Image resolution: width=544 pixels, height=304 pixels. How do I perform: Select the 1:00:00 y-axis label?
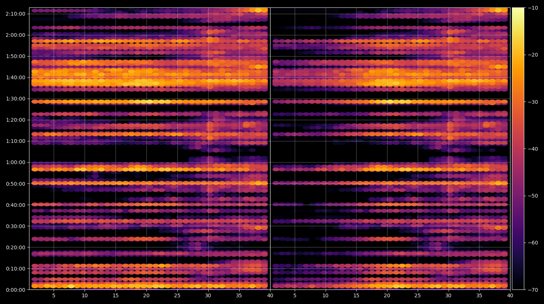click(x=16, y=162)
